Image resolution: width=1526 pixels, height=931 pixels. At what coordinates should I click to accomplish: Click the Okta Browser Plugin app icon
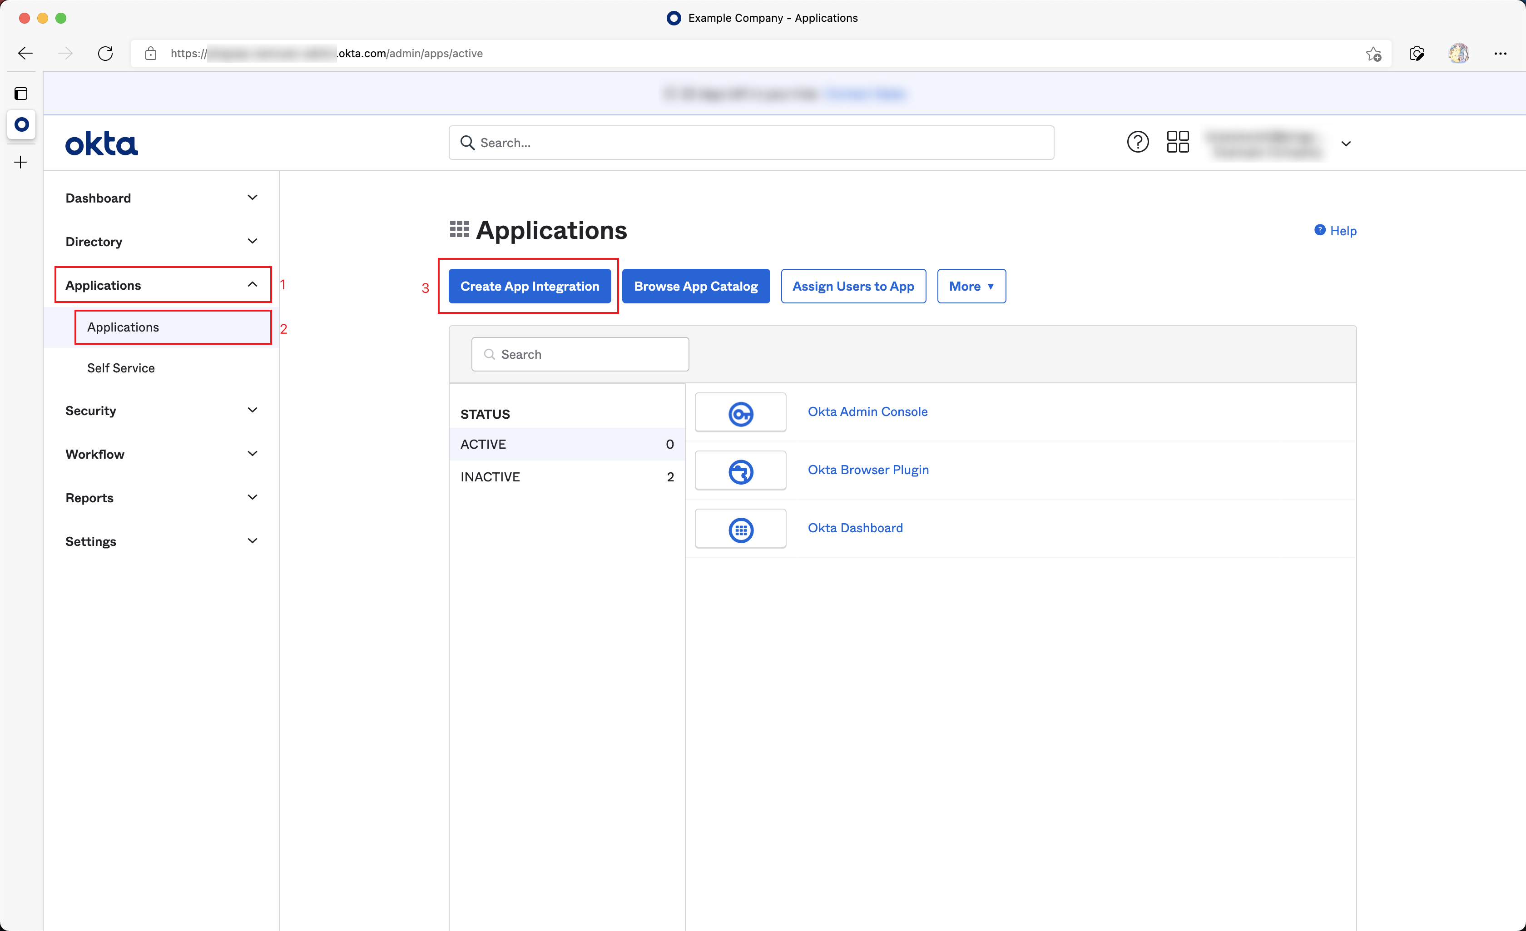740,471
